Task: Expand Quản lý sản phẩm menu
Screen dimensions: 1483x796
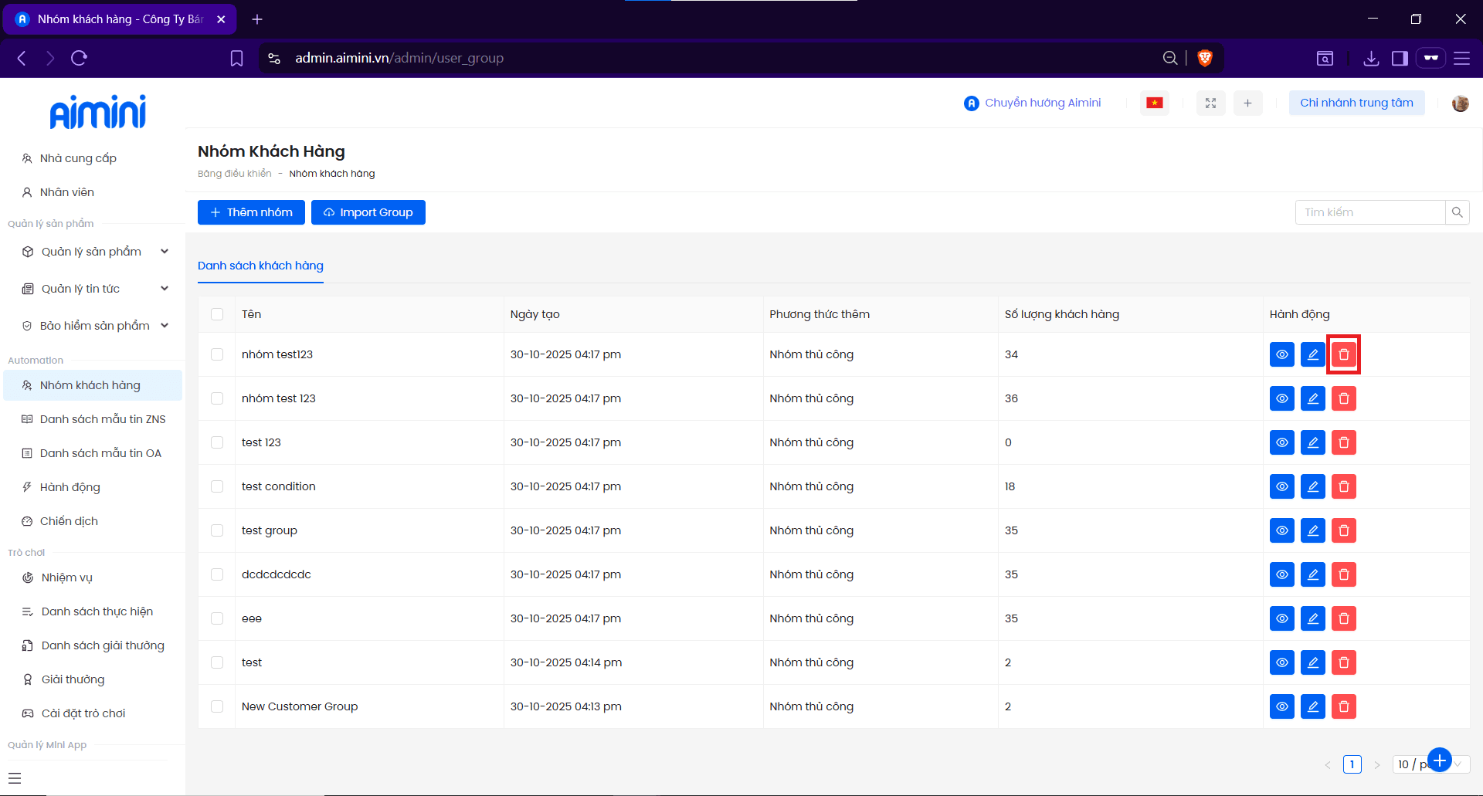Action: coord(93,252)
